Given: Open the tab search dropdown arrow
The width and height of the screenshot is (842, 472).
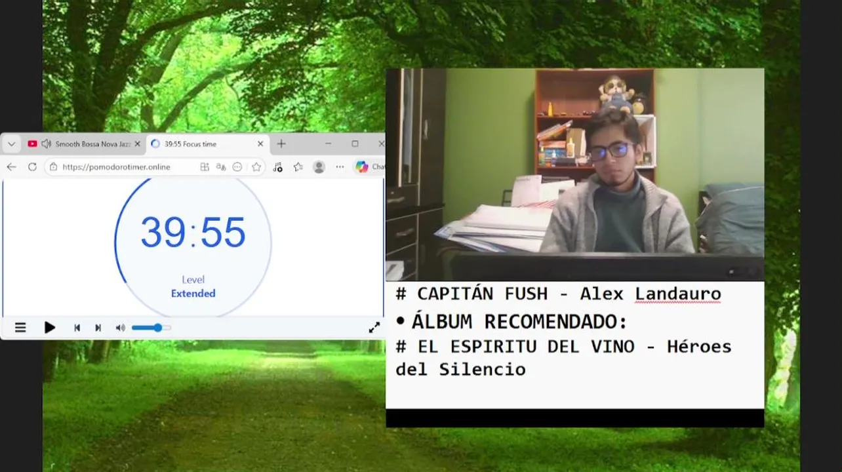Looking at the screenshot, I should pyautogui.click(x=11, y=144).
